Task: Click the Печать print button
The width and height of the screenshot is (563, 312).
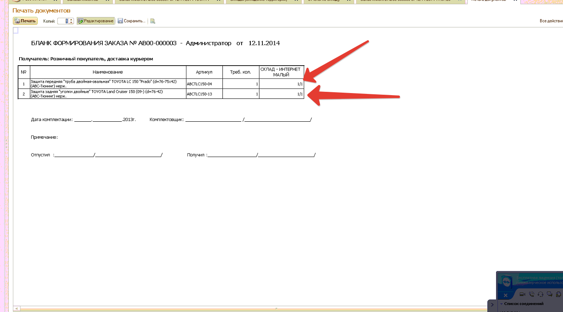Action: [x=25, y=21]
